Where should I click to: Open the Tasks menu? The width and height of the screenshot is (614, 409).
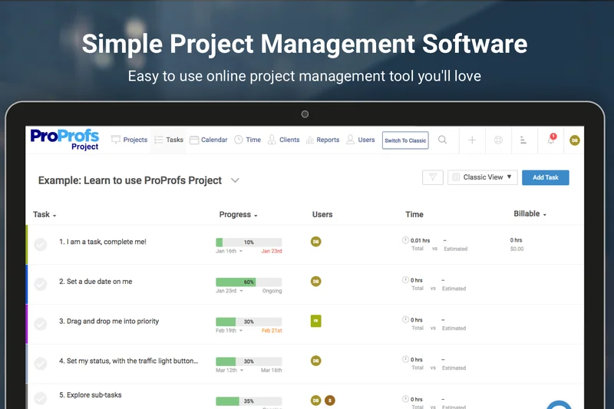(x=169, y=140)
